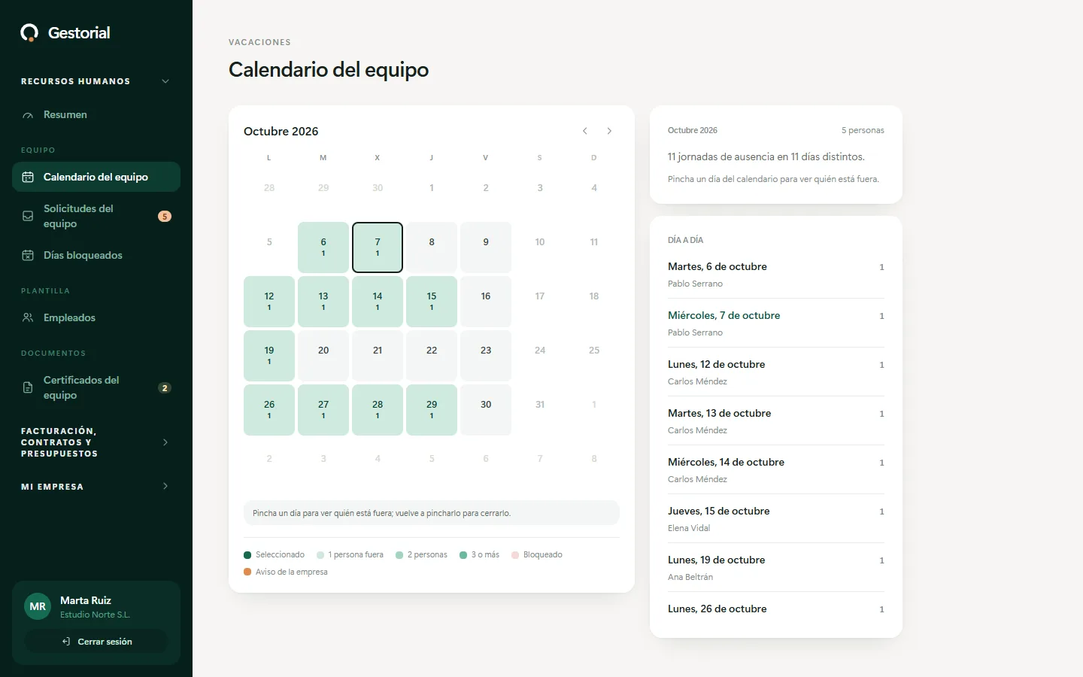Image resolution: width=1083 pixels, height=677 pixels.
Task: Go to the previous month
Action: [585, 131]
